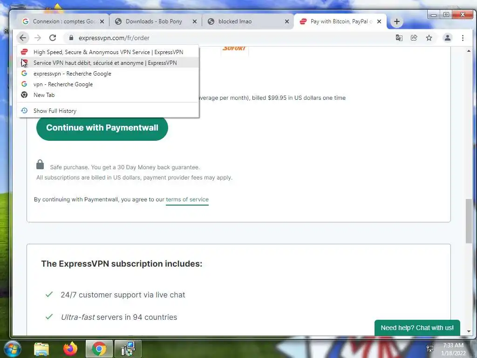477x358 pixels.
Task: Close the blocked lmao tab
Action: 287,21
